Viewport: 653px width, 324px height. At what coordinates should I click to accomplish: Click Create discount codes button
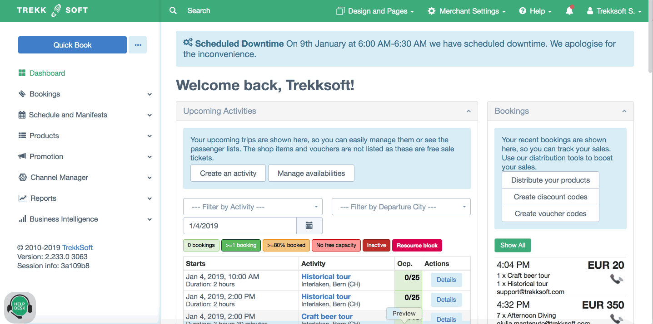coord(550,197)
